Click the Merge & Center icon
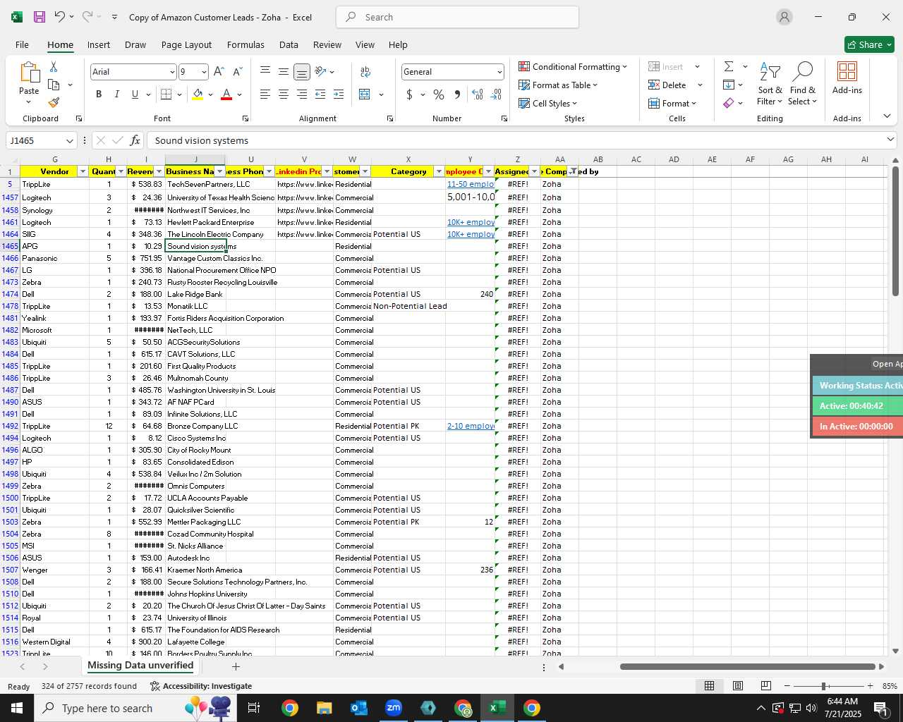 point(365,94)
